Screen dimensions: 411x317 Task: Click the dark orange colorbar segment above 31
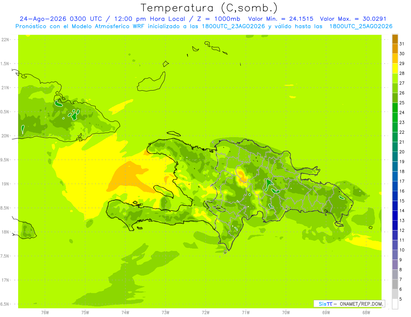pos(395,39)
